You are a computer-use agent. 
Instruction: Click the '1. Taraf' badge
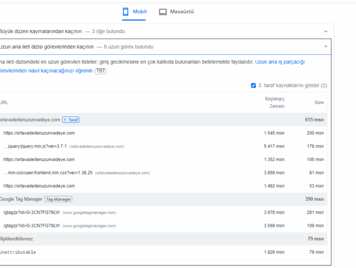[x=71, y=119]
